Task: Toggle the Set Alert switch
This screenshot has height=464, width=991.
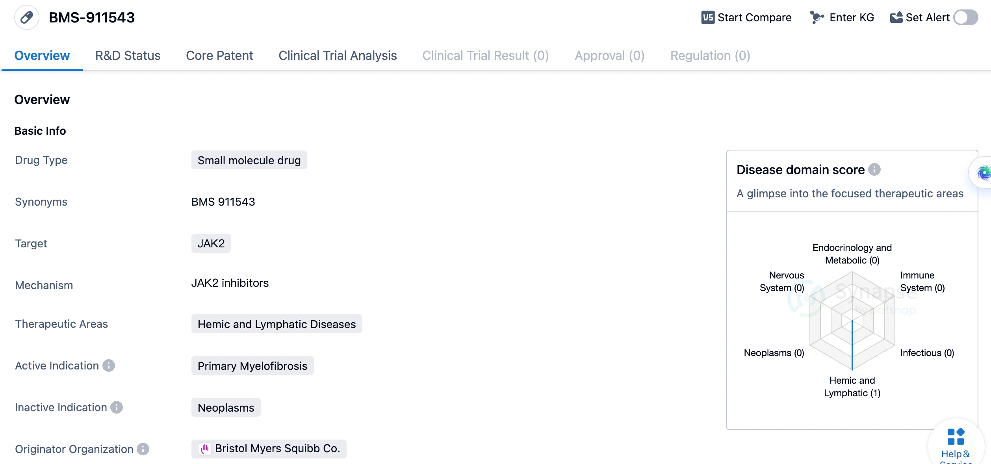Action: [965, 17]
